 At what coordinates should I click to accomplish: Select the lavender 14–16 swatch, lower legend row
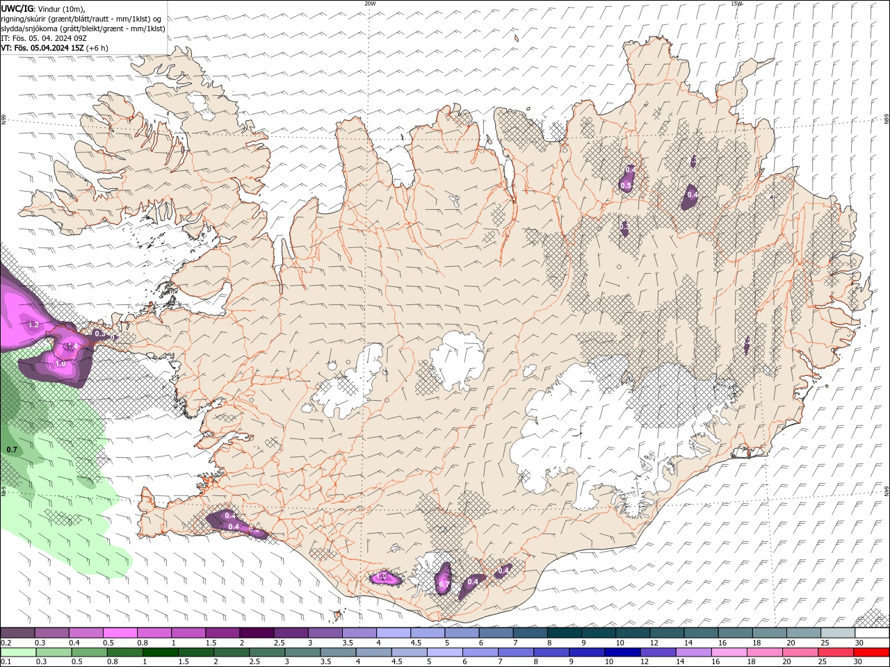[x=694, y=652]
